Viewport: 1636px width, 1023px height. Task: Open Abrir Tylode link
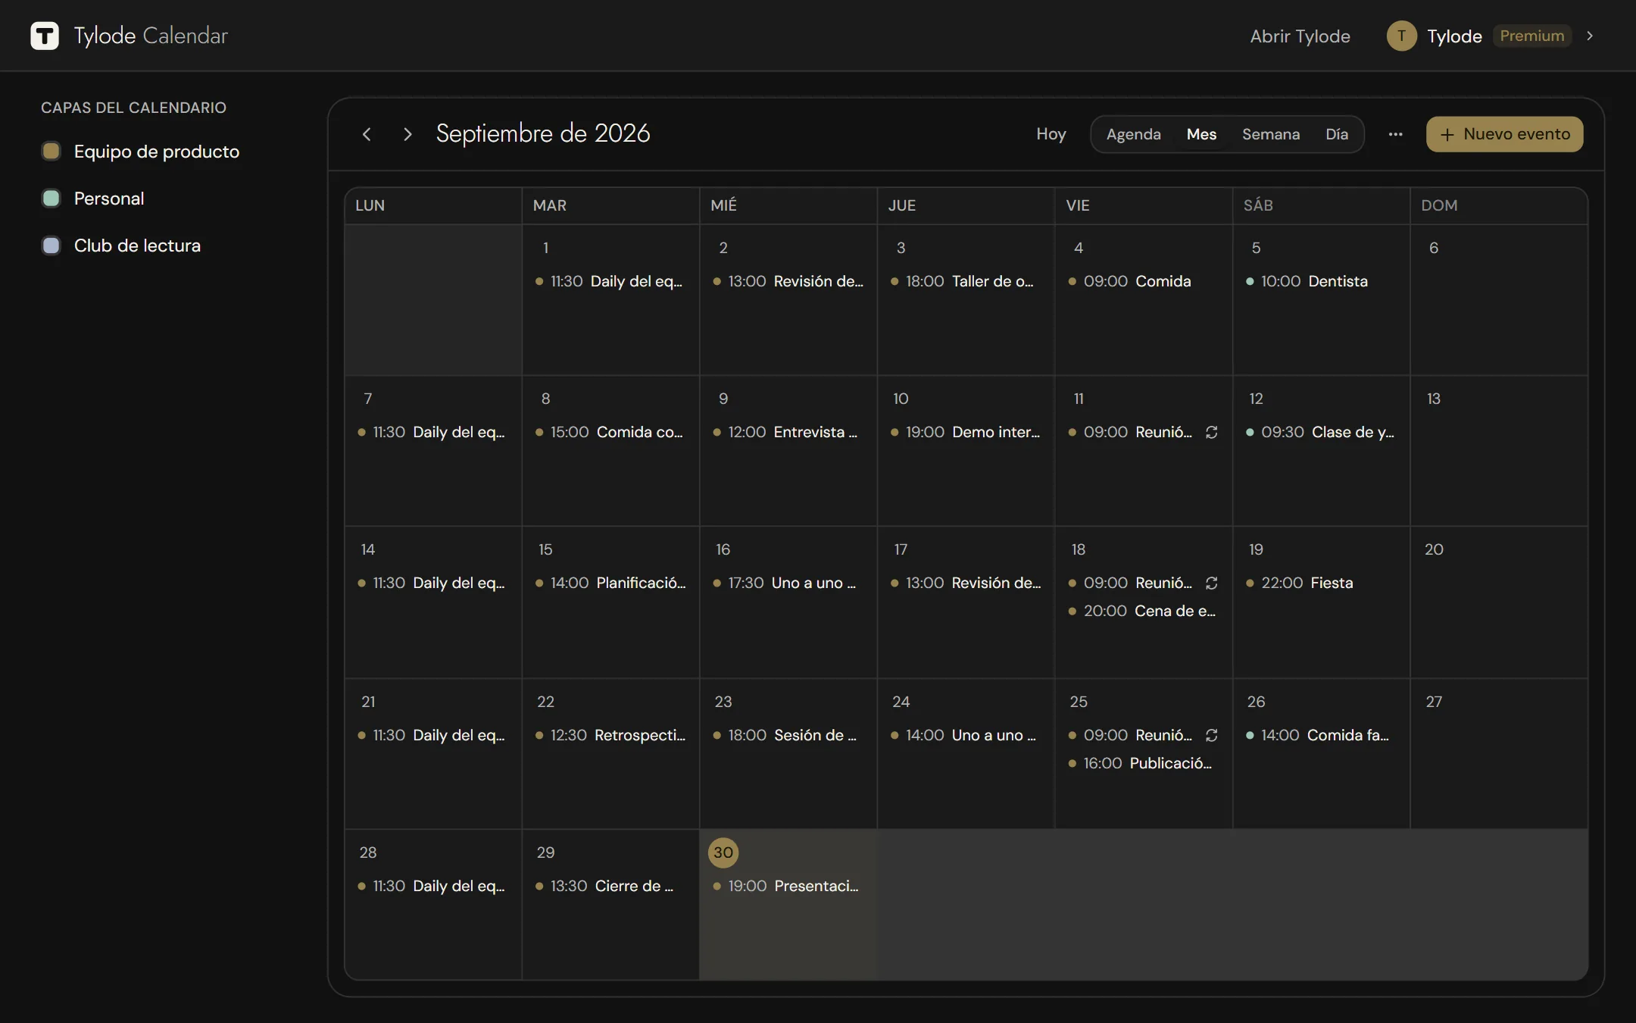(x=1300, y=36)
